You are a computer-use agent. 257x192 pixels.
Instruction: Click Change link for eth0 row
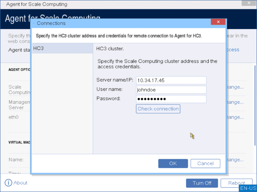click(x=235, y=117)
